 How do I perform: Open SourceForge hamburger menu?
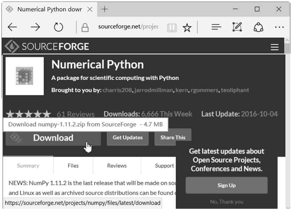(x=274, y=47)
